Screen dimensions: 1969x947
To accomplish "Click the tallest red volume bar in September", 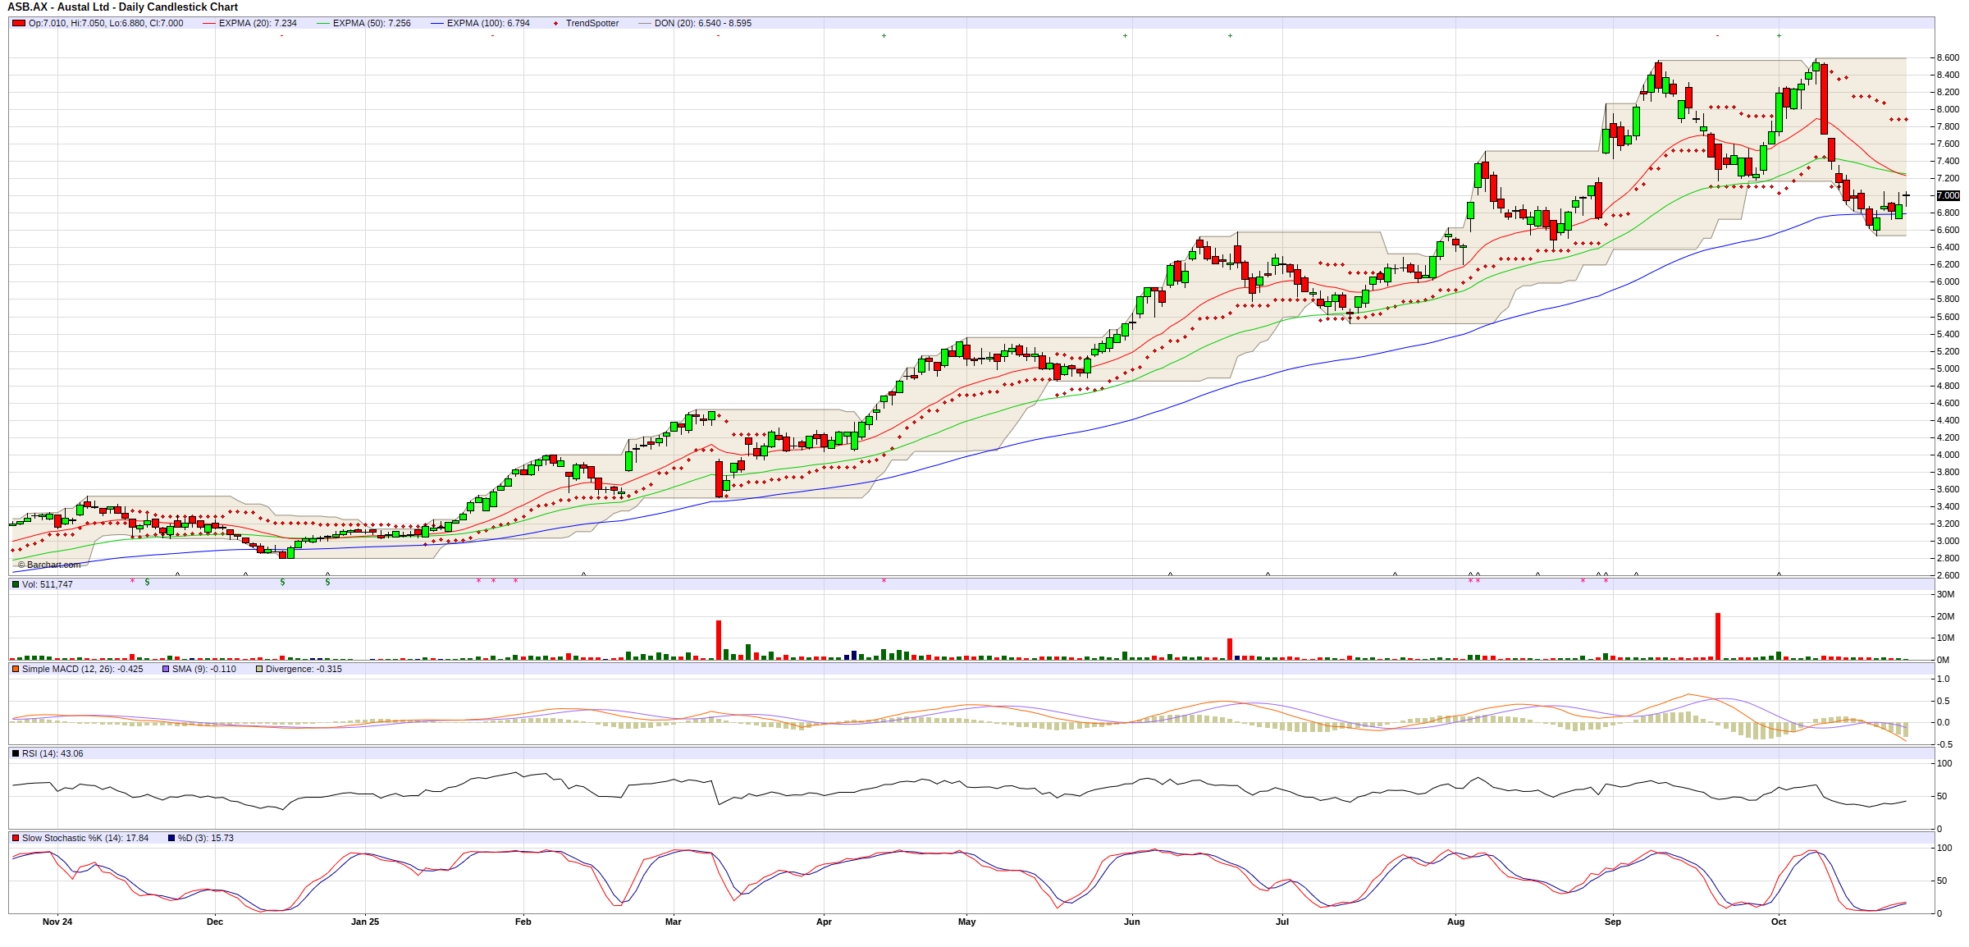I will tap(1718, 636).
